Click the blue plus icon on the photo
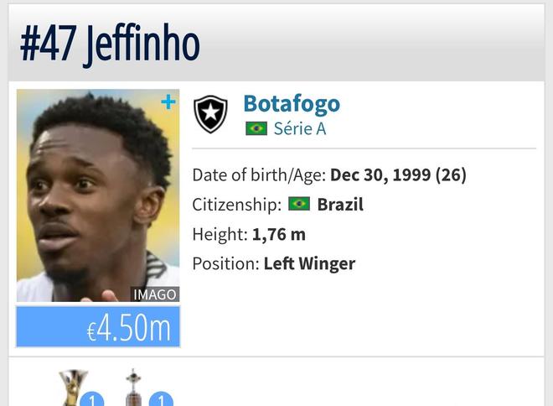The height and width of the screenshot is (406, 553). click(168, 102)
